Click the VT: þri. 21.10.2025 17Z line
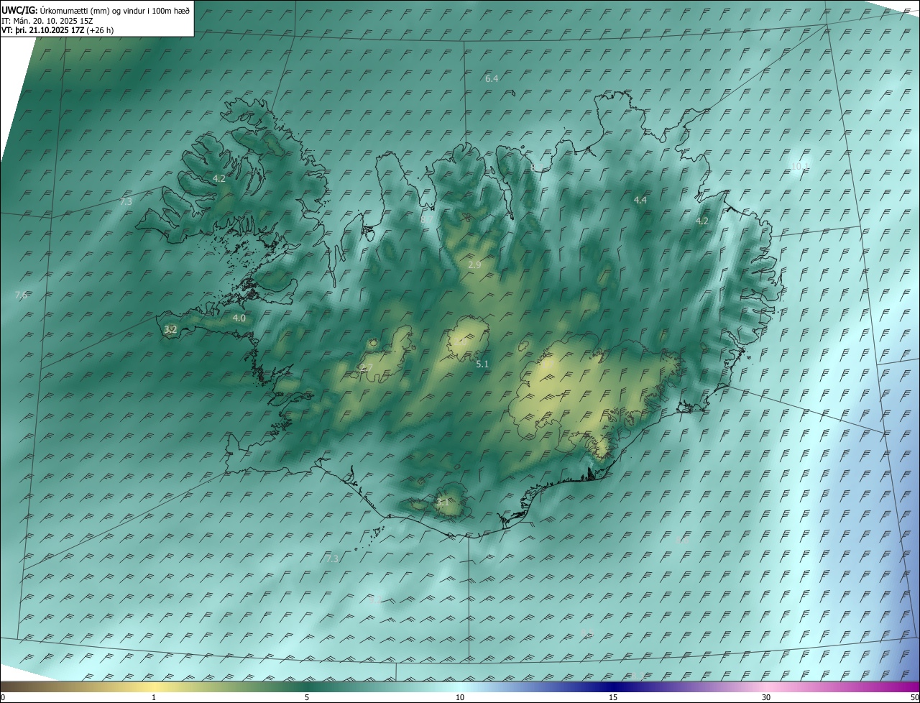The height and width of the screenshot is (703, 920). click(x=57, y=30)
